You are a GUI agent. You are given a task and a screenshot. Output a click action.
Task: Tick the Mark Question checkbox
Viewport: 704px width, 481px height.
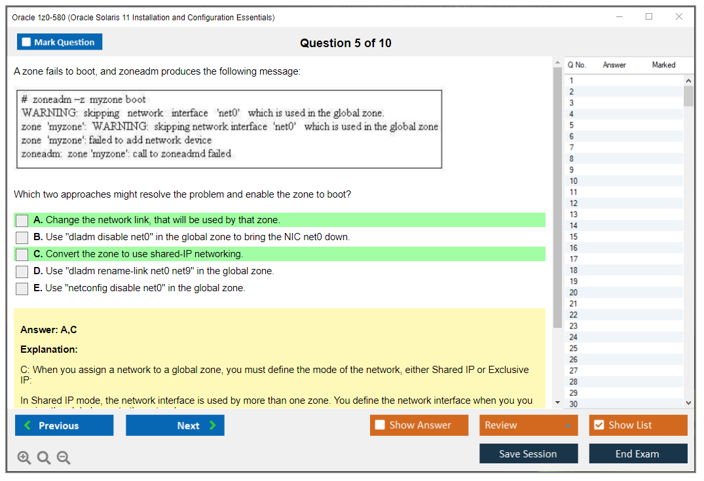click(27, 42)
